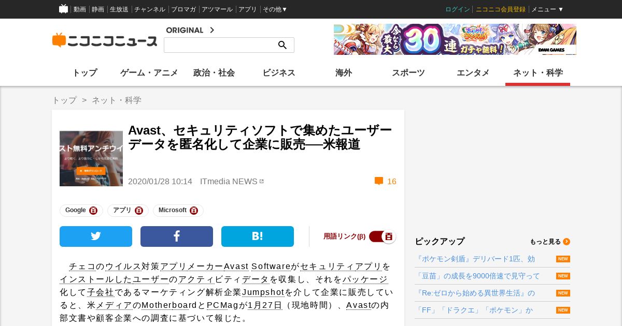Switch to the 海外 tab
This screenshot has height=326, width=622.
344,73
